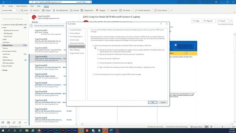Select Attachment Handling in Trust Center
The height and width of the screenshot is (133, 236).
coord(77,43)
